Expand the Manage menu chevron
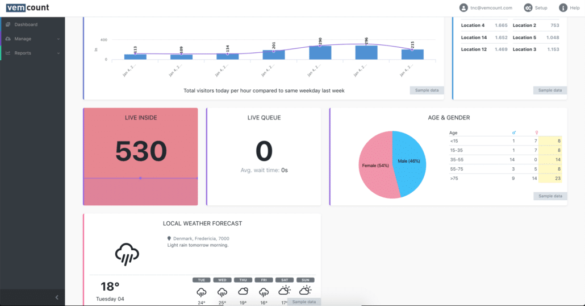585x306 pixels. [58, 39]
